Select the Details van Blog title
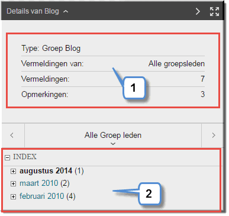229x216 pixels. tap(33, 11)
